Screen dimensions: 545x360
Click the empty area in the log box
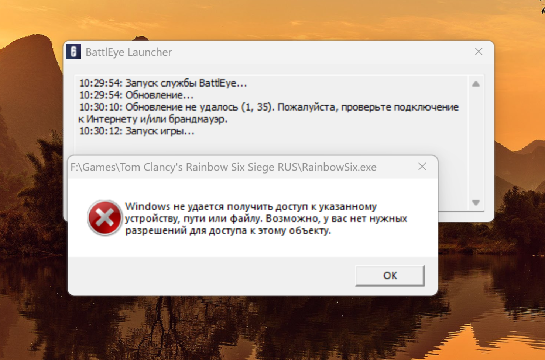pos(271,146)
